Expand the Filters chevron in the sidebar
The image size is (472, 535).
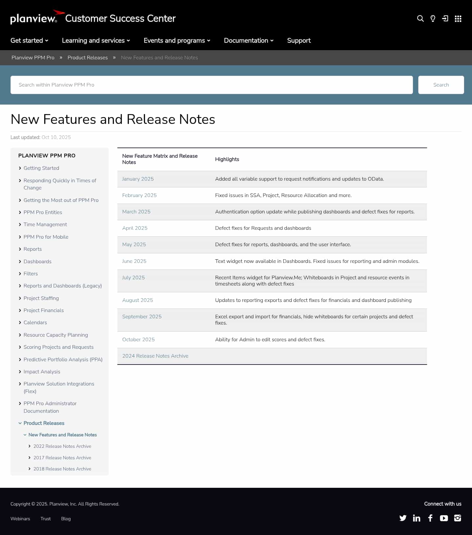pyautogui.click(x=20, y=274)
